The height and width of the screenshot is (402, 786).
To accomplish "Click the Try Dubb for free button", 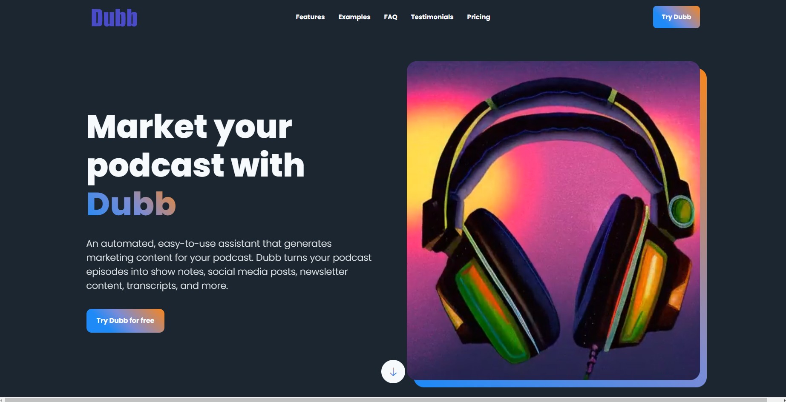I will tap(125, 321).
